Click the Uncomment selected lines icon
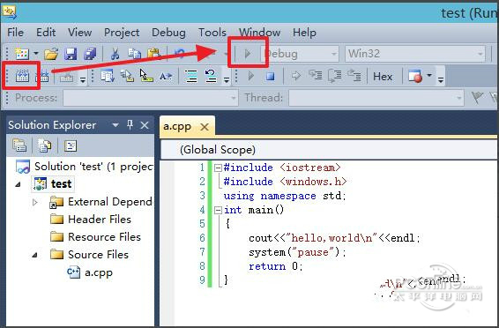Image resolution: width=499 pixels, height=328 pixels. (x=211, y=77)
